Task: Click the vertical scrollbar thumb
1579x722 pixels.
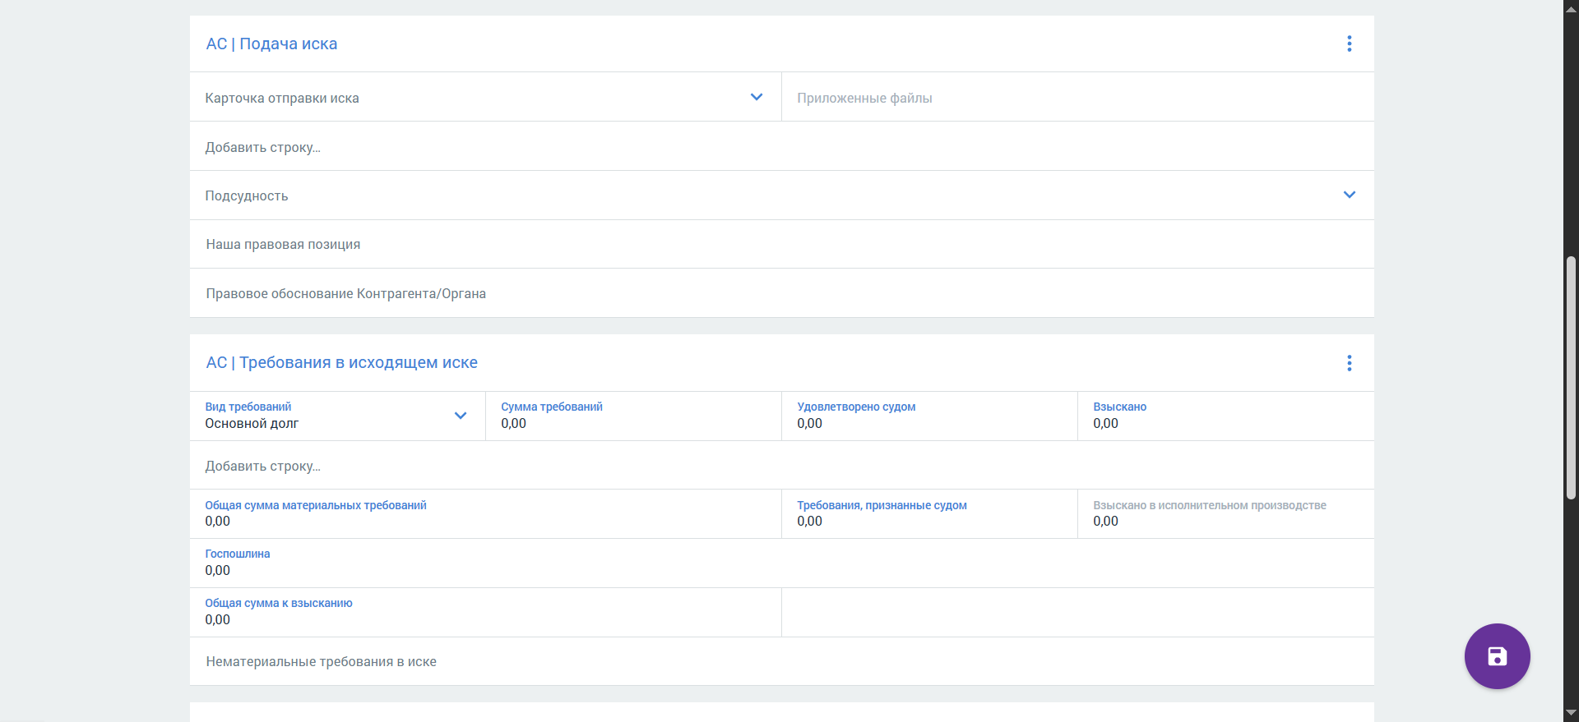Action: pos(1571,378)
